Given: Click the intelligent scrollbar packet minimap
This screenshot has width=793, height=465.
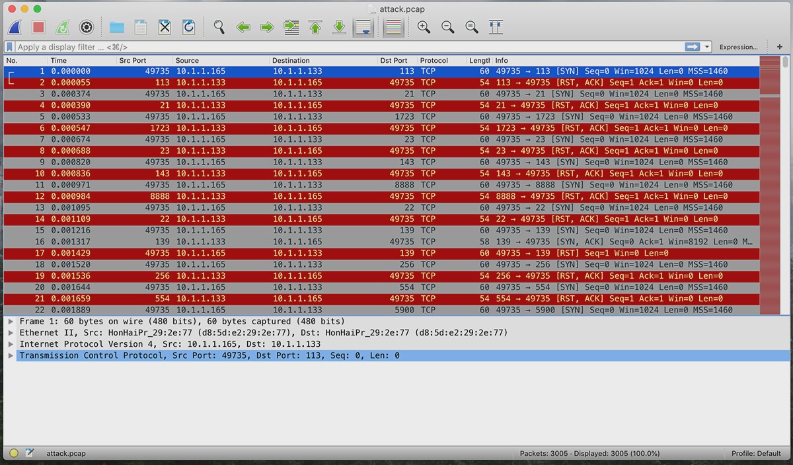Looking at the screenshot, I should (770, 185).
